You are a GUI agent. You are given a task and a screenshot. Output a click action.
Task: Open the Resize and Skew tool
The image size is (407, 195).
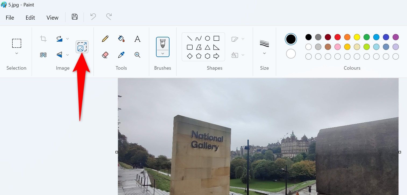pyautogui.click(x=82, y=47)
